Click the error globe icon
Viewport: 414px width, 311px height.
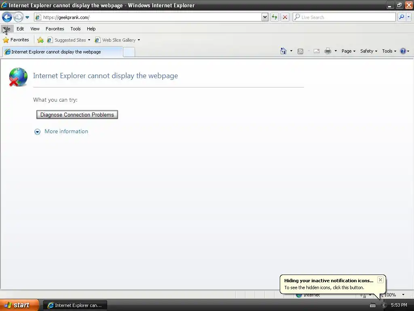click(18, 77)
